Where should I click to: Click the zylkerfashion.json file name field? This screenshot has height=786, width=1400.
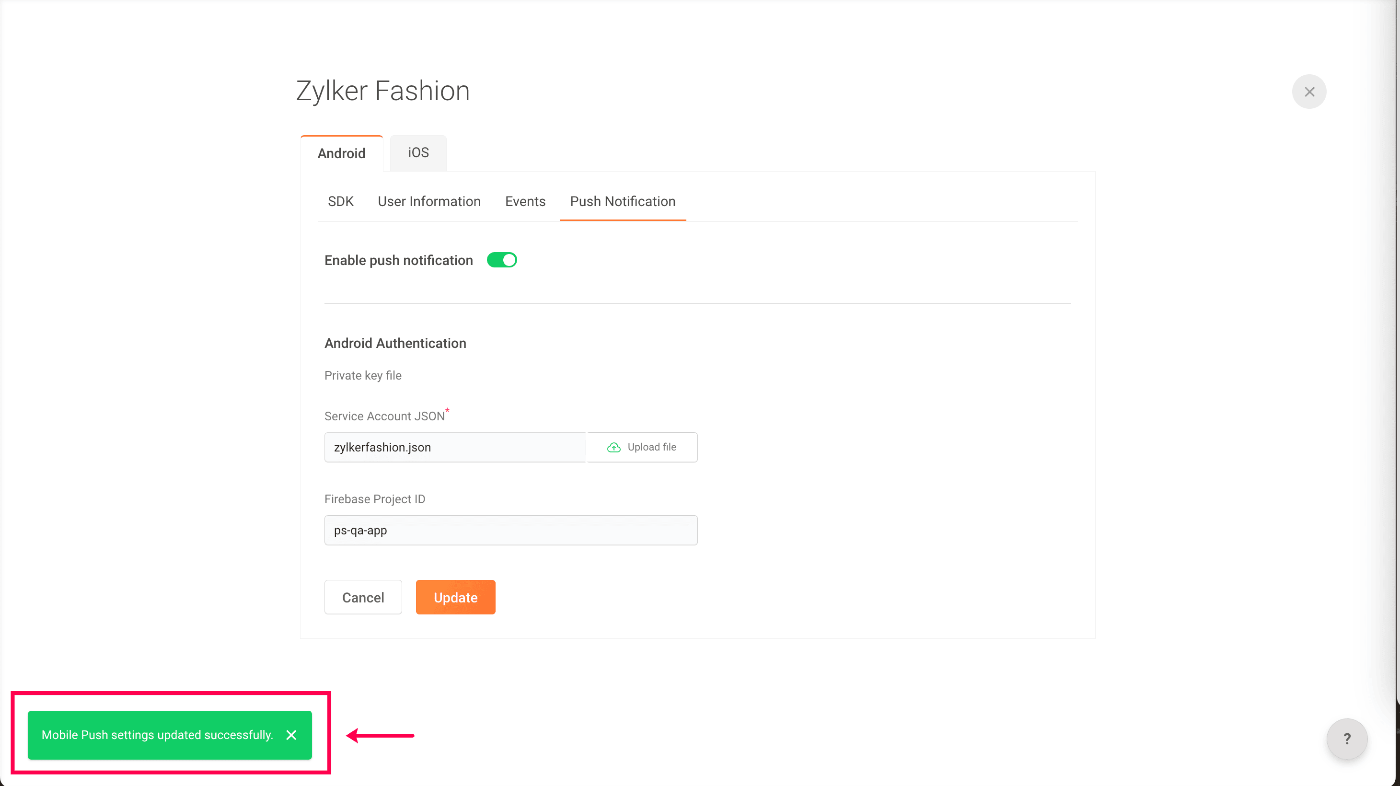[454, 447]
